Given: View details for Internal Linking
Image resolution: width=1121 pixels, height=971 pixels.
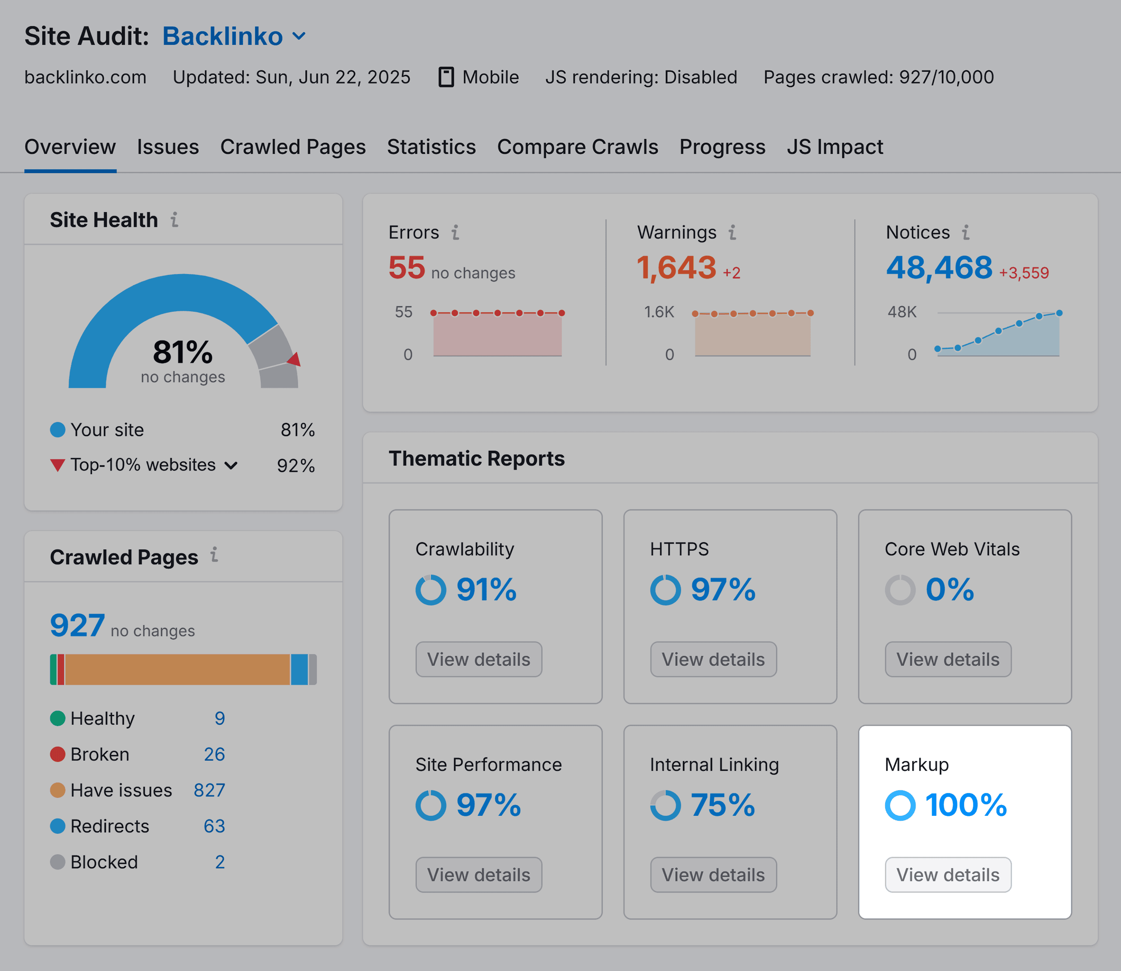Looking at the screenshot, I should coord(713,875).
